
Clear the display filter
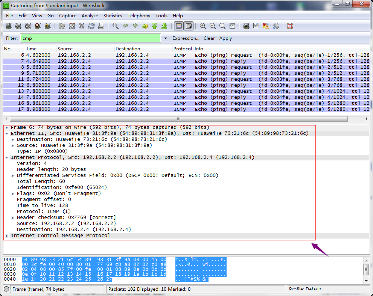[x=209, y=38]
